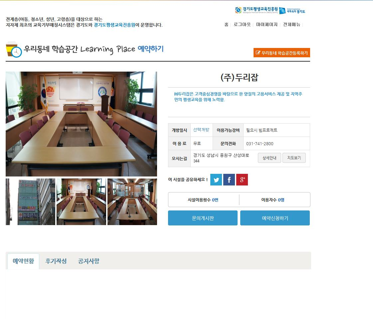Open the 상세안내 button

click(269, 158)
